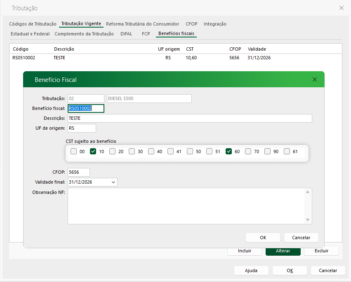
Task: Switch to the CFOP tab
Action: pyautogui.click(x=191, y=24)
